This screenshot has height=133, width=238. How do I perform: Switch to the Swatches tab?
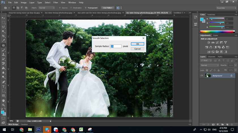(211, 15)
